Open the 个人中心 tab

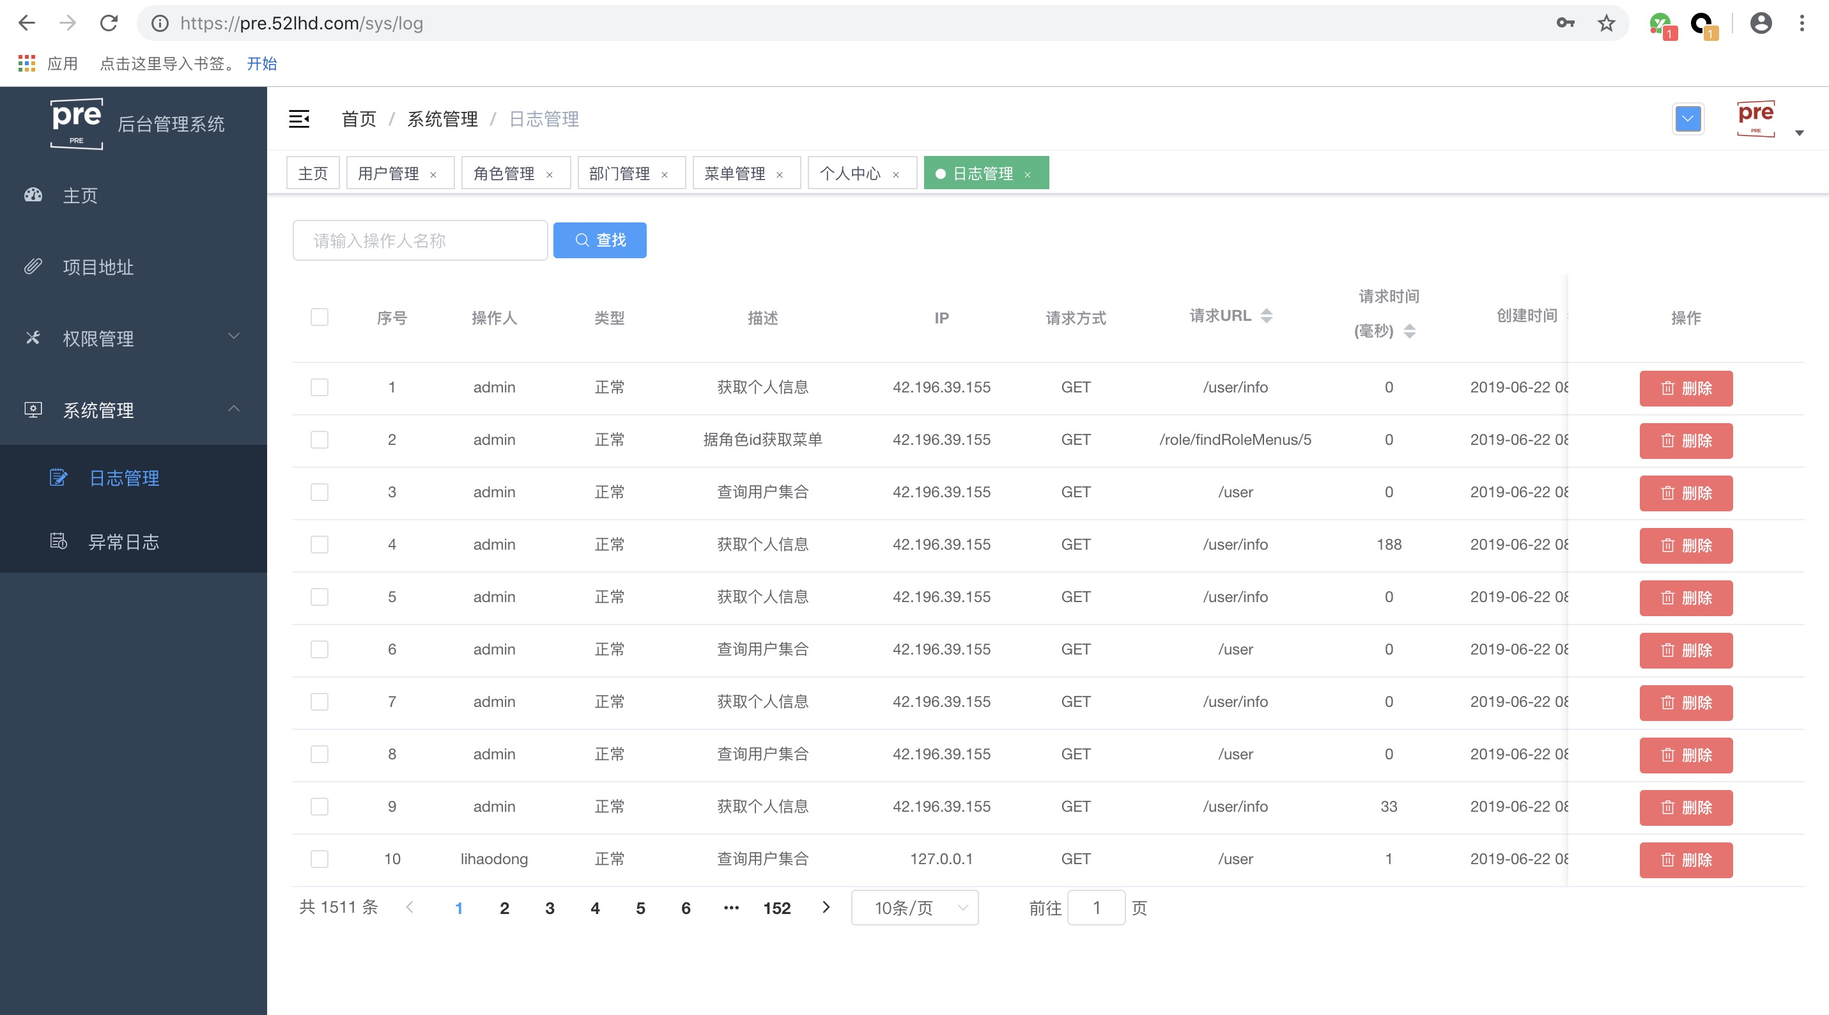(851, 173)
